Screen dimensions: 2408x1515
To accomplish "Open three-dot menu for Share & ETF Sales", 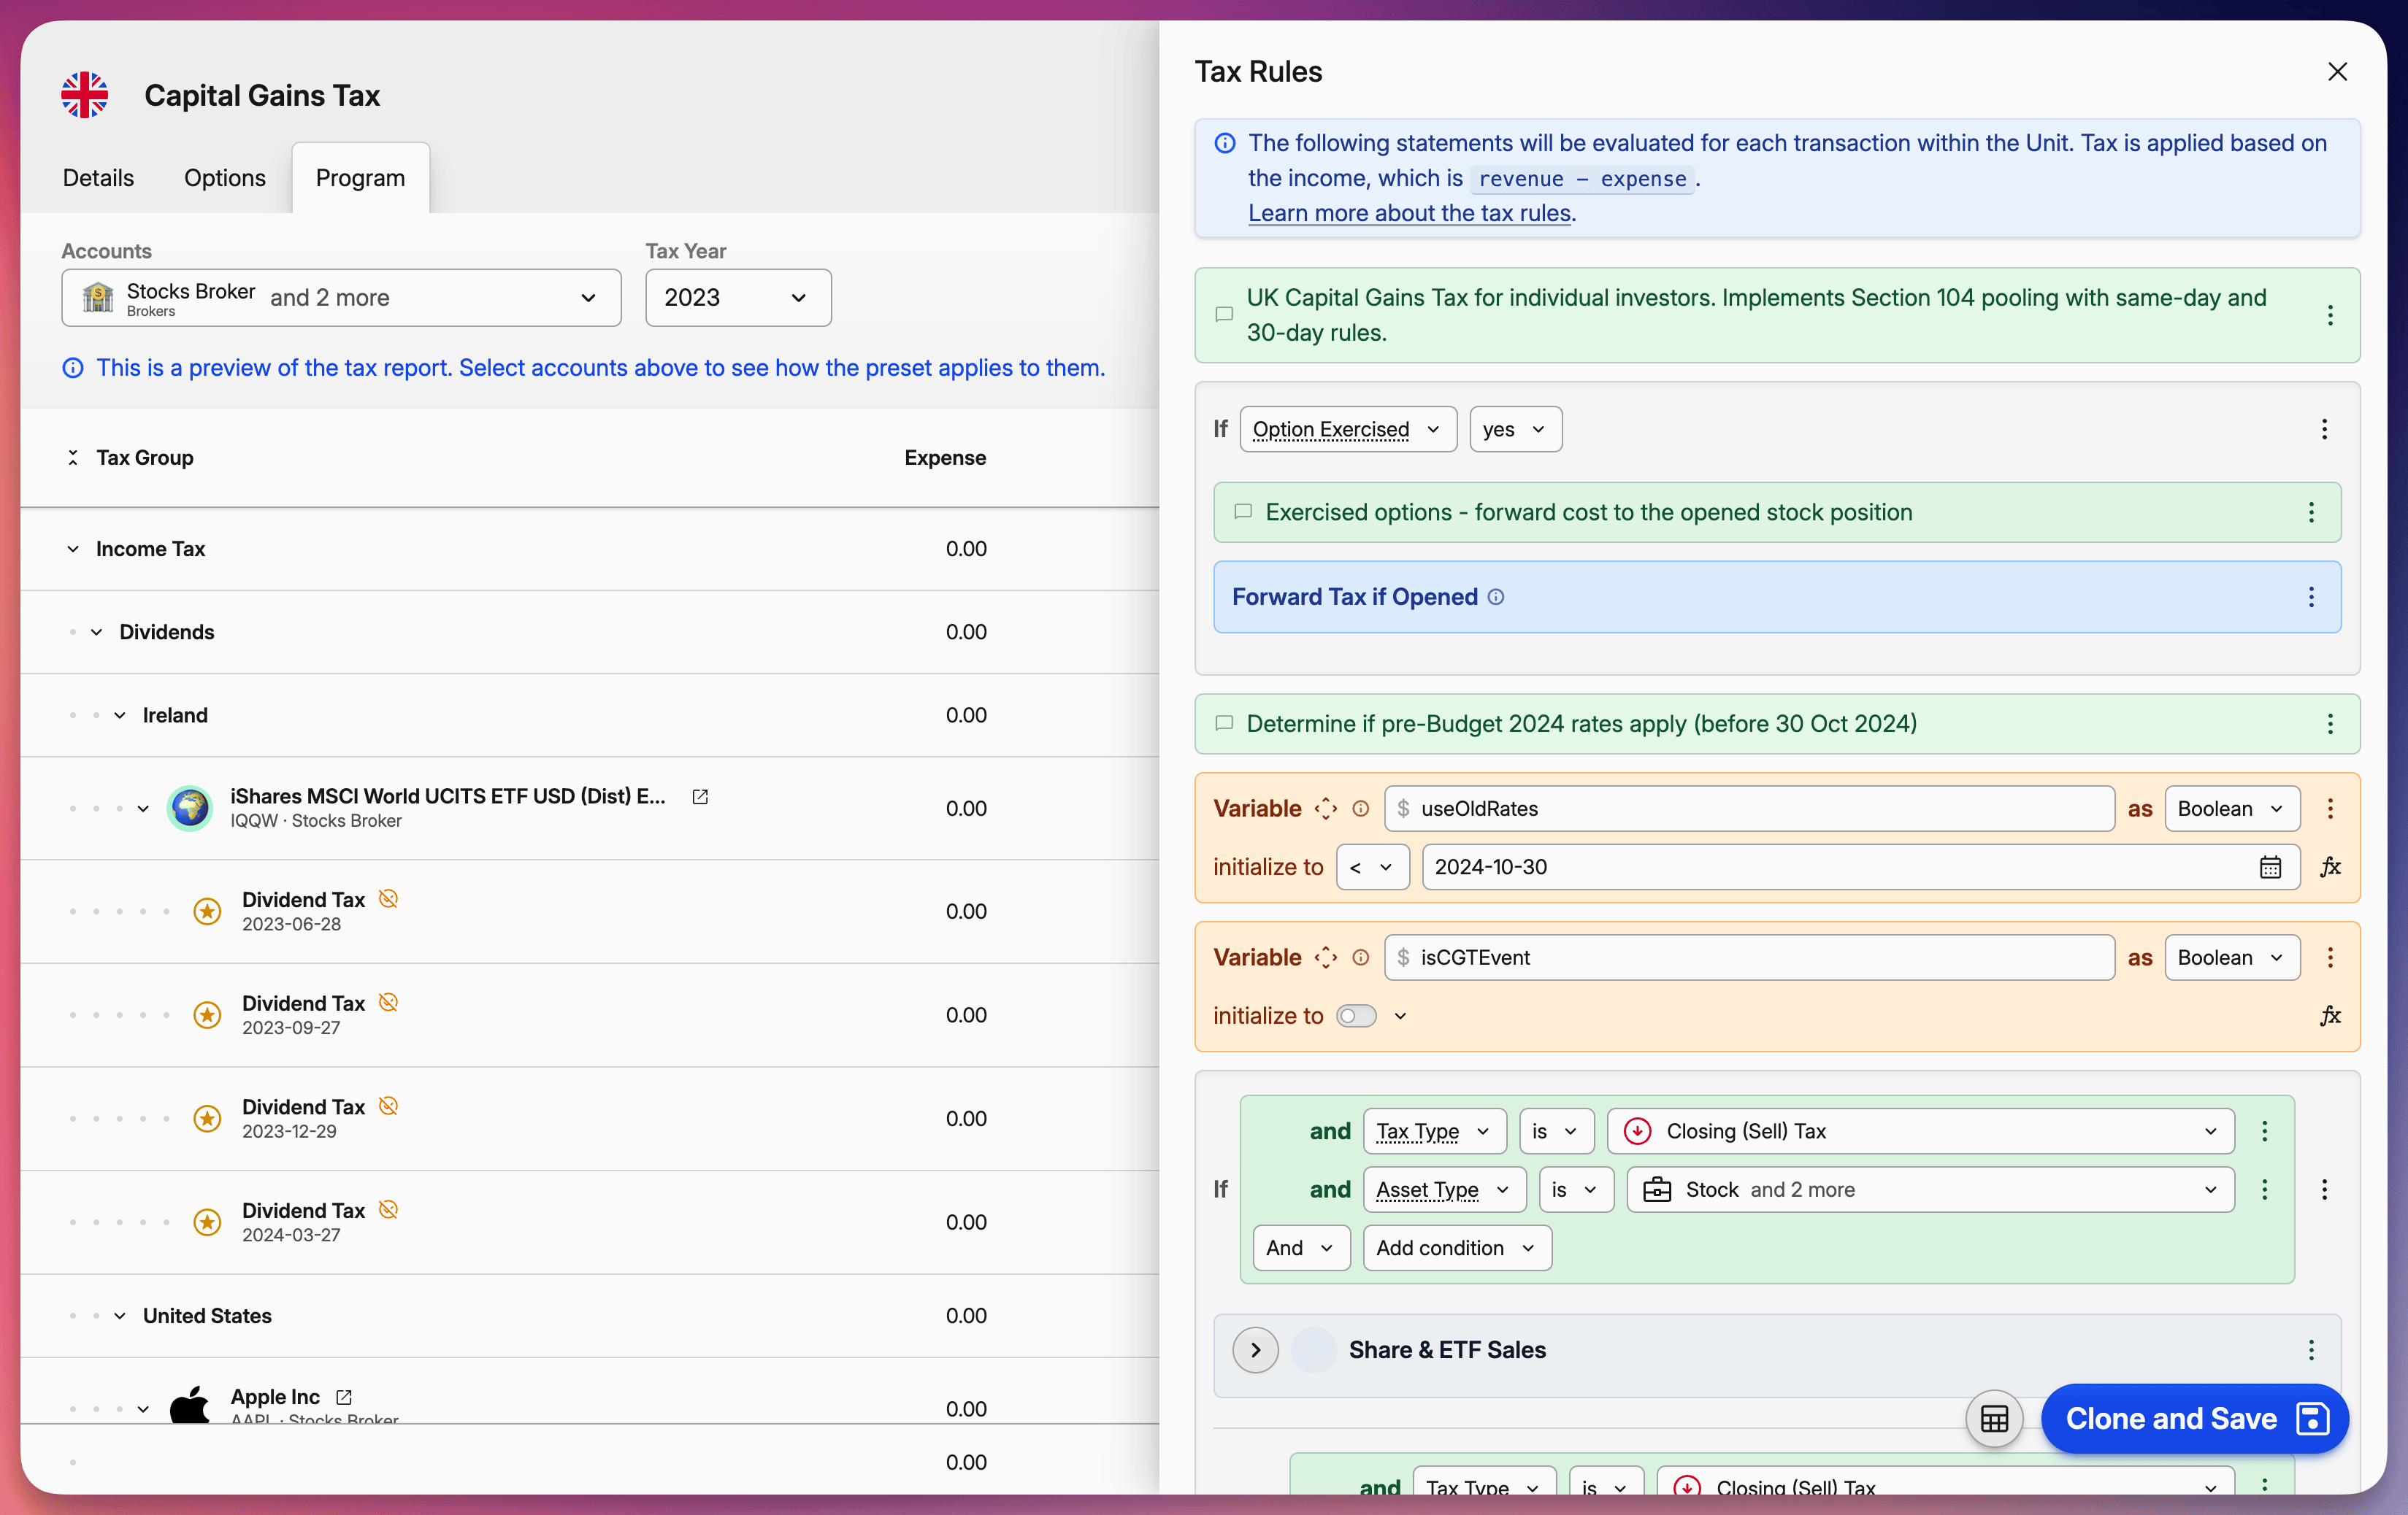I will point(2311,1350).
